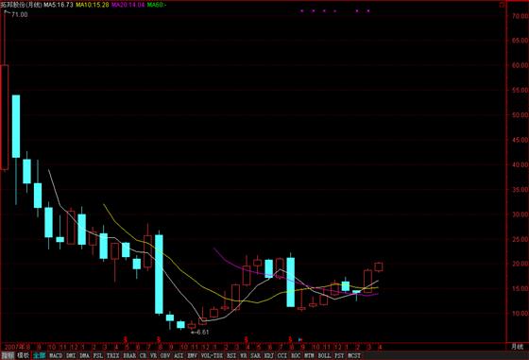Open the OBV indicator tab
529x360 pixels.
coord(165,355)
